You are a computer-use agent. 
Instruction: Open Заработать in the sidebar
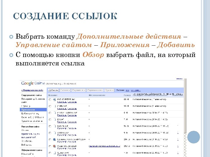click(x=27, y=141)
